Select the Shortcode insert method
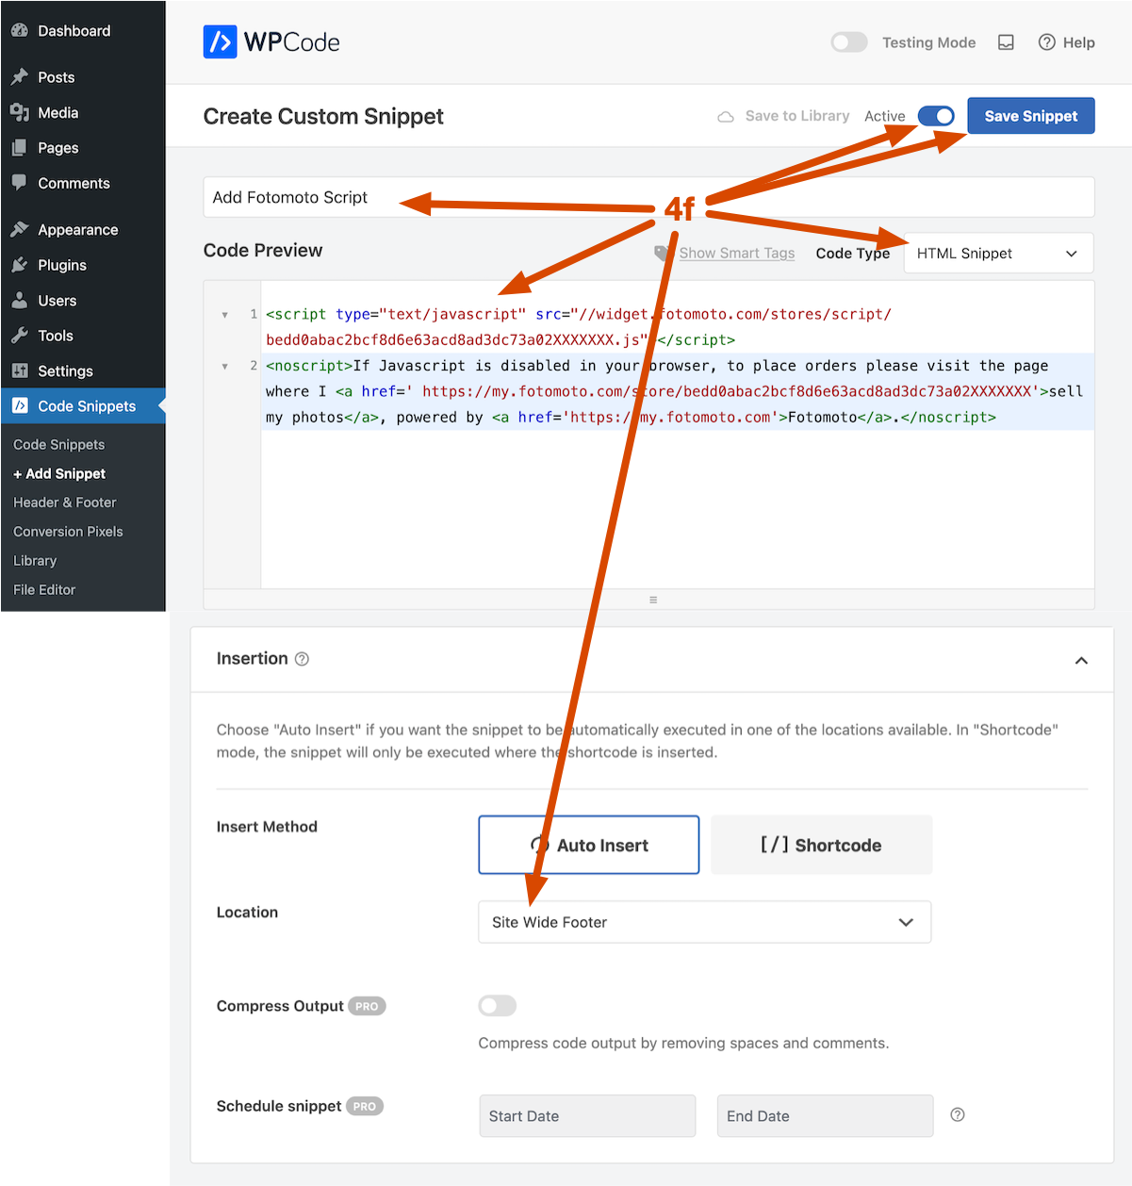The height and width of the screenshot is (1186, 1132). [x=822, y=845]
